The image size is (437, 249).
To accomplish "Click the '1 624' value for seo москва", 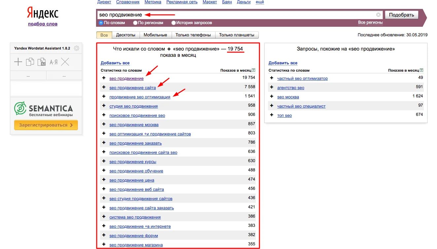I will tap(418, 96).
